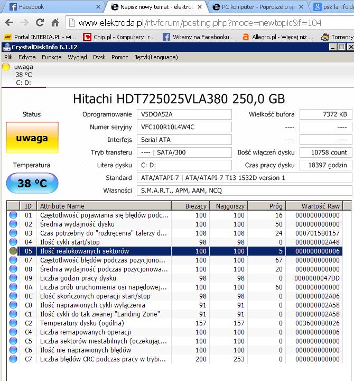Click the blue status dot for attribute 07
354x381 pixels.
[13, 260]
